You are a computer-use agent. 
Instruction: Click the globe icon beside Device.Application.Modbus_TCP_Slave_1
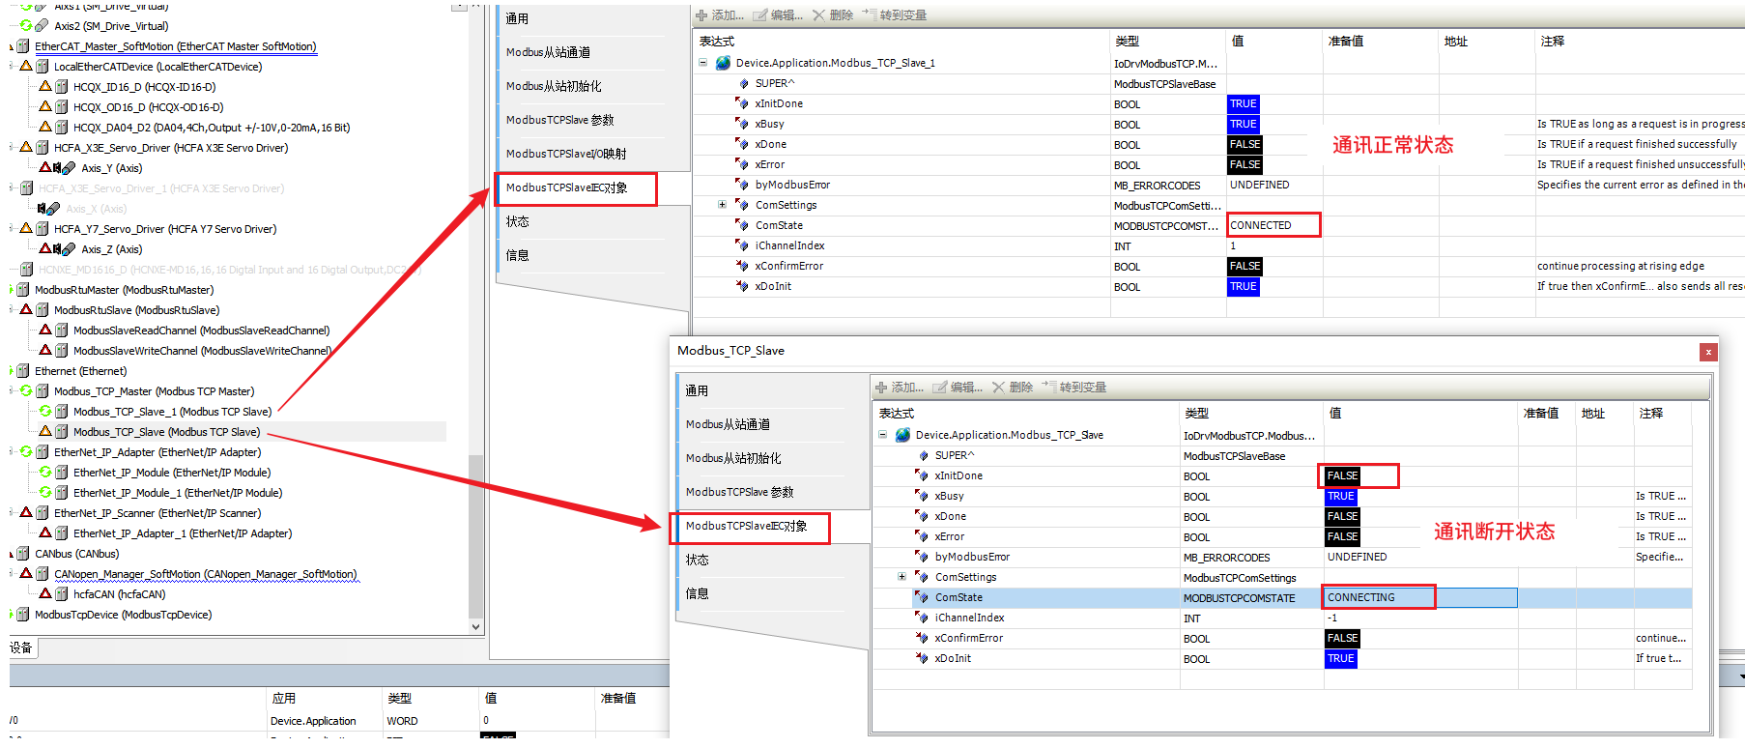723,63
